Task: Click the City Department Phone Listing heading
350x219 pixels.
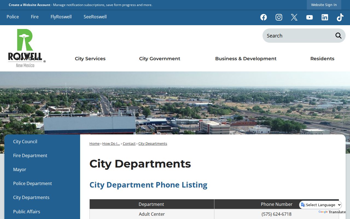Action: pos(148,185)
